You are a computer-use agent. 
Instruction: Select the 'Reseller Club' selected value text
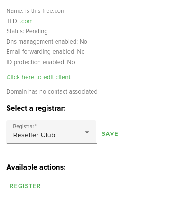(x=34, y=135)
